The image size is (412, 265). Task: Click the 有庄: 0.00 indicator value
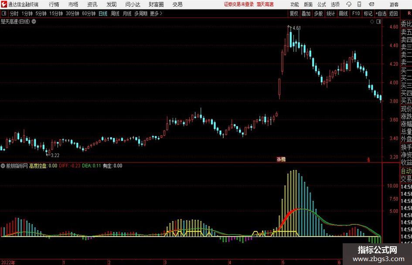[112, 166]
